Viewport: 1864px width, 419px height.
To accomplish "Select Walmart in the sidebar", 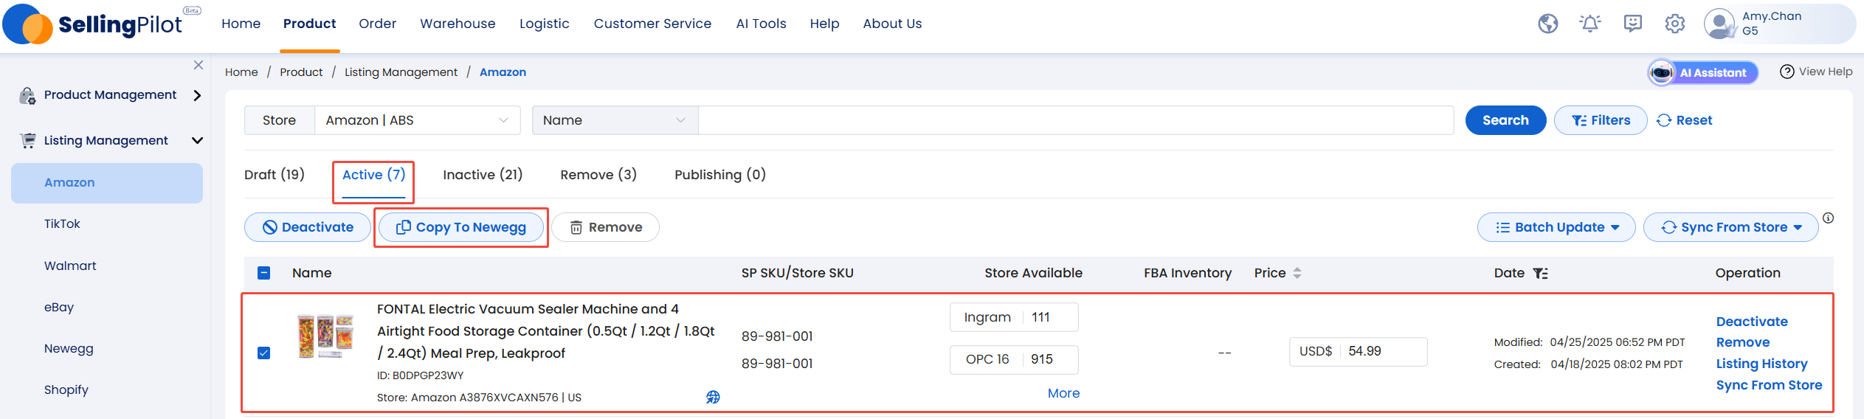I will click(x=70, y=266).
